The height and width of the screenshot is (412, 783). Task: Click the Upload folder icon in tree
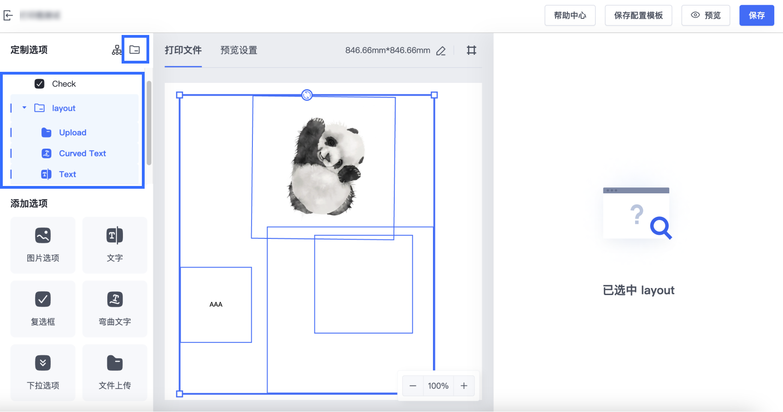[47, 133]
